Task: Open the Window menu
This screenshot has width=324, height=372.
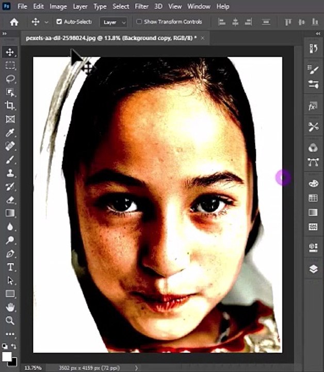Action: click(199, 6)
